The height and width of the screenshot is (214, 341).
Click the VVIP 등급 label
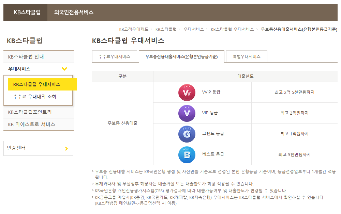point(211,92)
